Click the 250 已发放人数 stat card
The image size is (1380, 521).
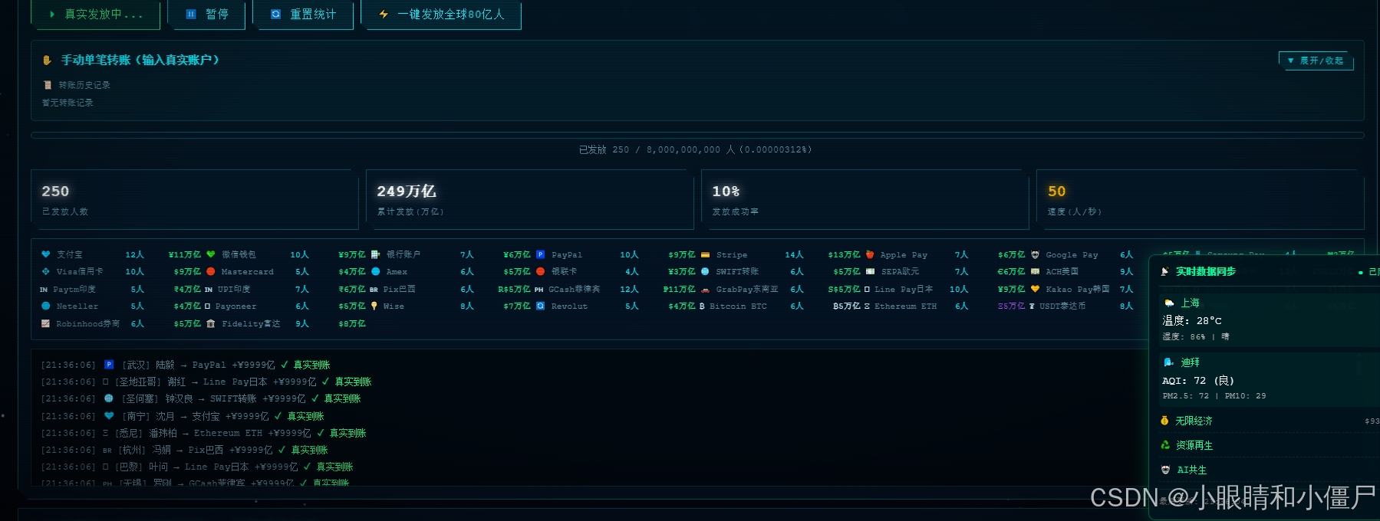click(x=195, y=199)
